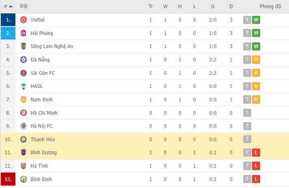The image size is (289, 188).
Task: Open the Thanh Hóa team link
Action: (x=43, y=140)
